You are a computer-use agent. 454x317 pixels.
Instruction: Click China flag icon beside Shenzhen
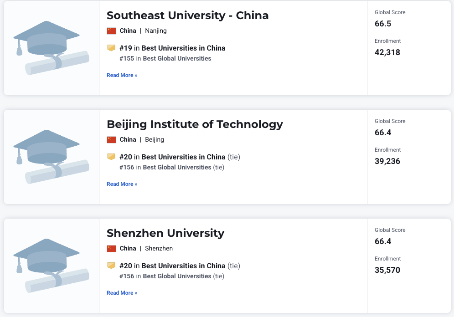(x=112, y=248)
